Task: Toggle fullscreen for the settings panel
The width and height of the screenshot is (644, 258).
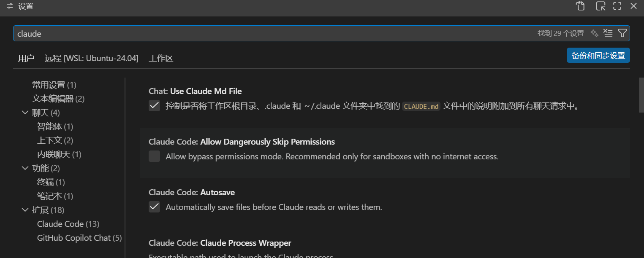Action: pos(617,6)
